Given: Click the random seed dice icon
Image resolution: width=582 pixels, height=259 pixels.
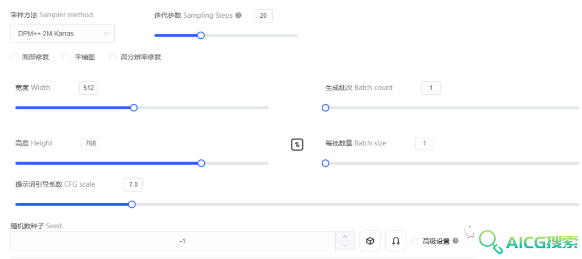Looking at the screenshot, I should 370,241.
